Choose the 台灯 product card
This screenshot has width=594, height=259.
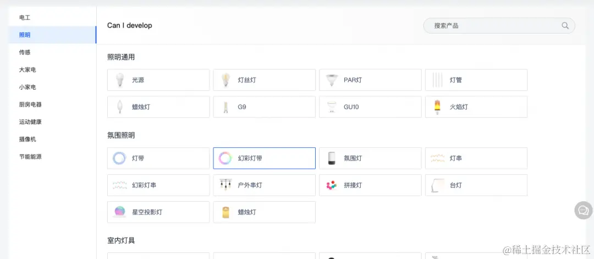coord(476,185)
